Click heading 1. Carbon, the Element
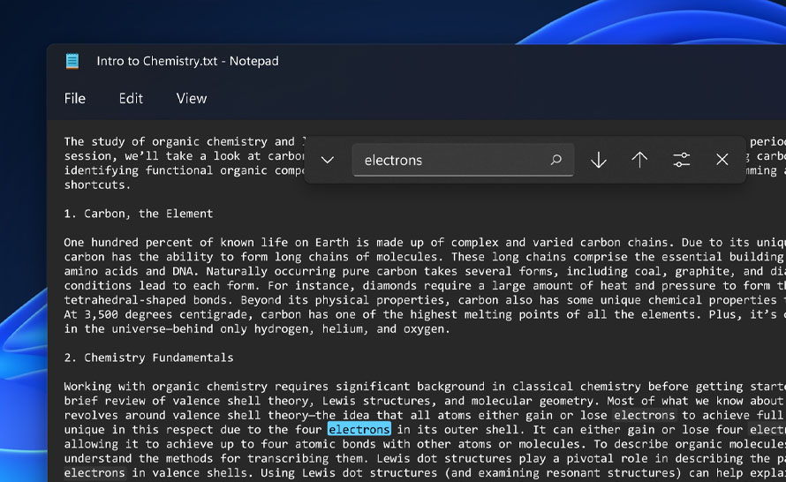 click(139, 214)
